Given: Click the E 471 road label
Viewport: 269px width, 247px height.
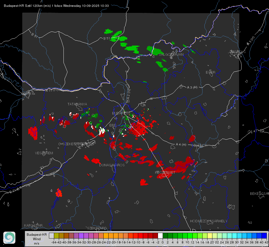Looking at the screenshot, I should pyautogui.click(x=253, y=132).
